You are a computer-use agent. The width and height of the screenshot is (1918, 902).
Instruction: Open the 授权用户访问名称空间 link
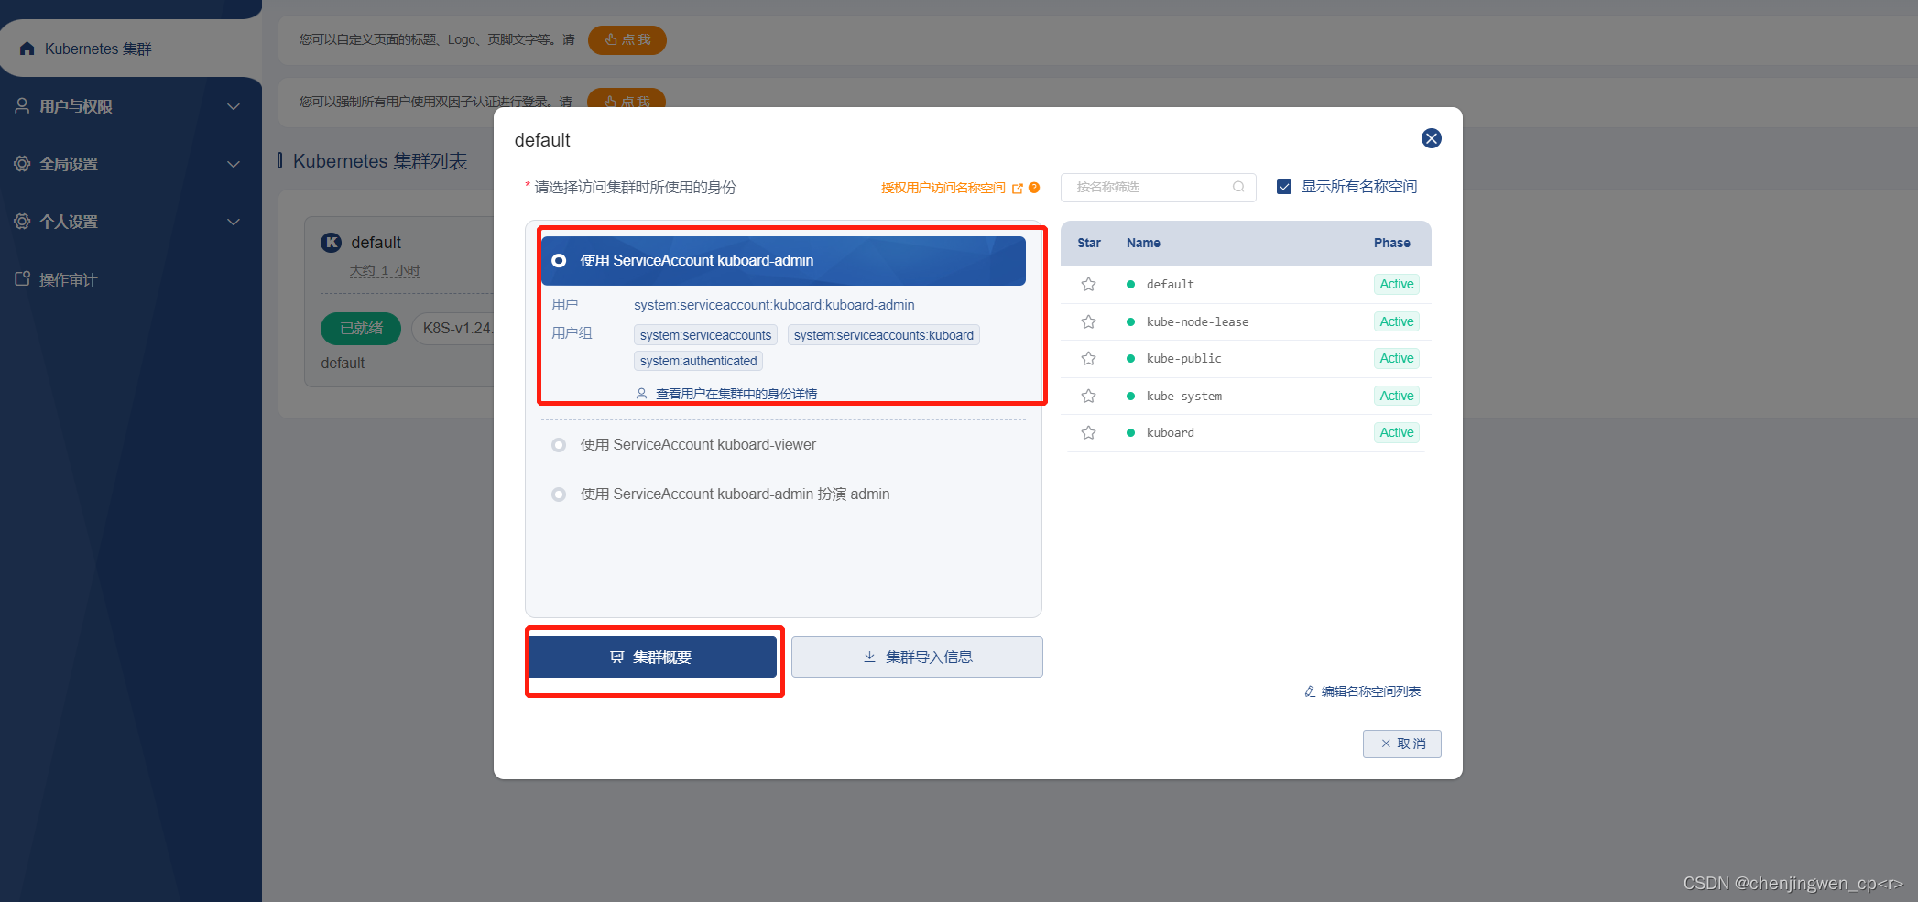pyautogui.click(x=943, y=188)
